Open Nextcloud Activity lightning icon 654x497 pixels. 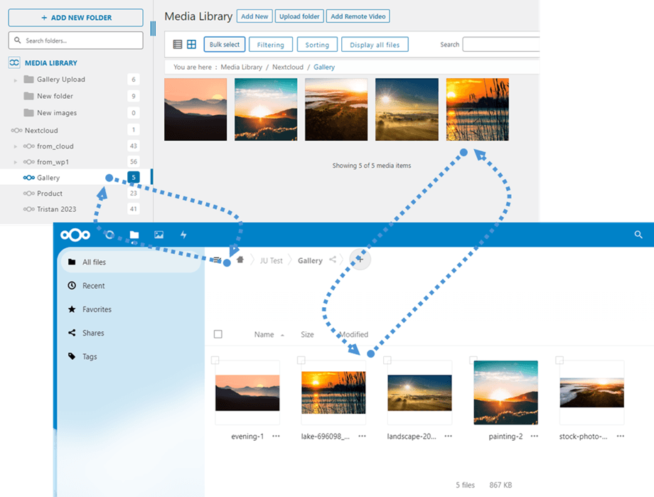click(x=183, y=235)
